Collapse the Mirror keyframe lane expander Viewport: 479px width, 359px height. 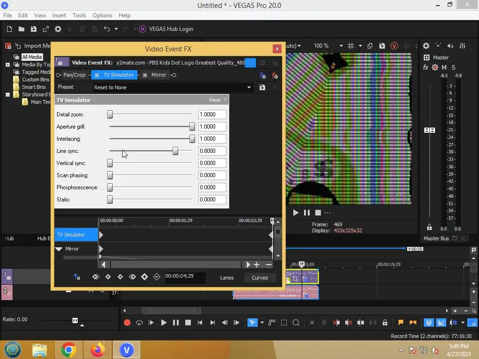point(58,249)
